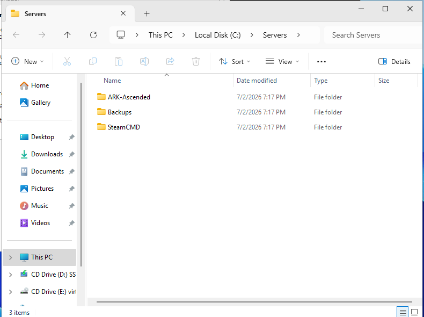
Task: Expand chevron before This PC breadcrumb
Action: click(x=137, y=35)
